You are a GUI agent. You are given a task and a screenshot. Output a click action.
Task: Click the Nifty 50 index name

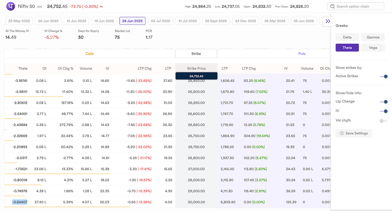pyautogui.click(x=26, y=6)
